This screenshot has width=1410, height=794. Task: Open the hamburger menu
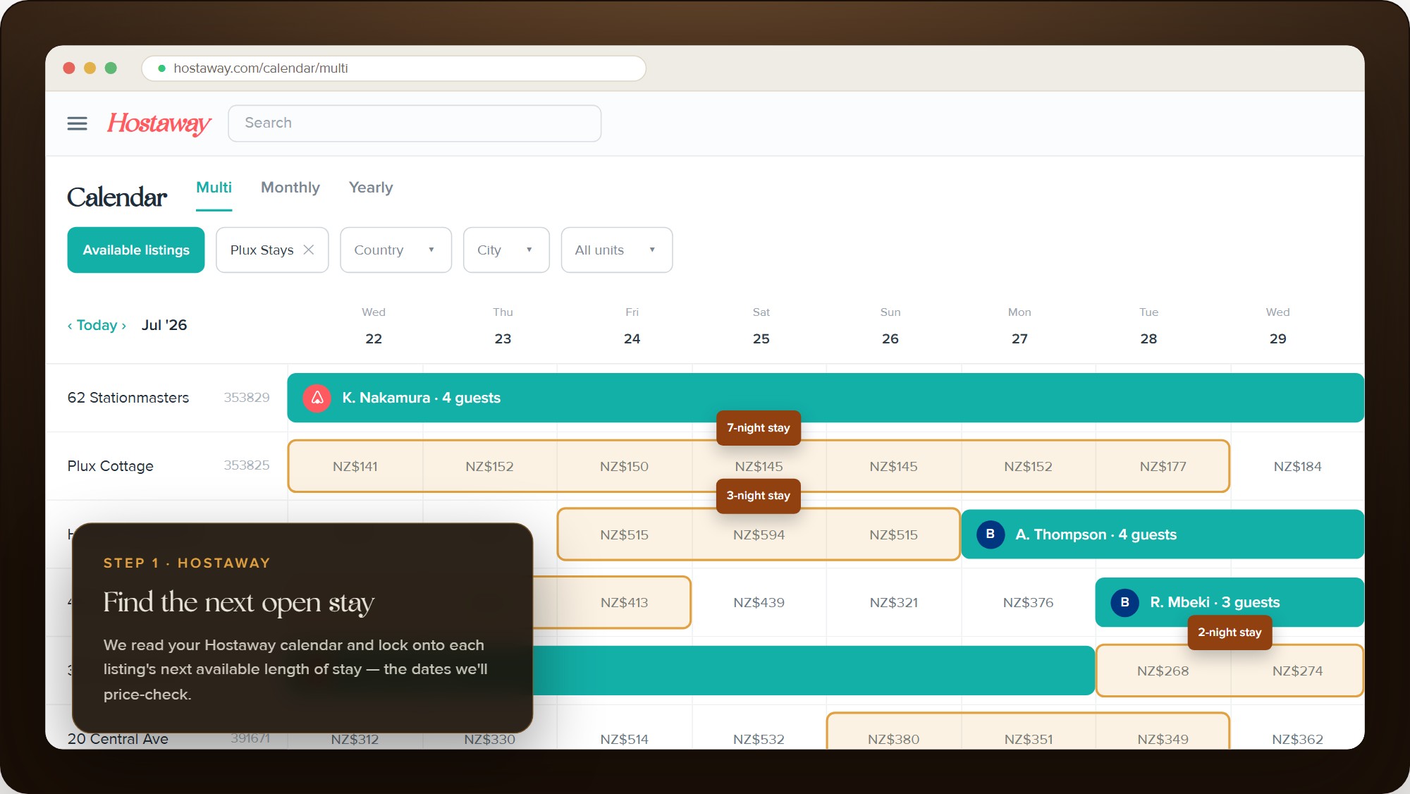77,123
